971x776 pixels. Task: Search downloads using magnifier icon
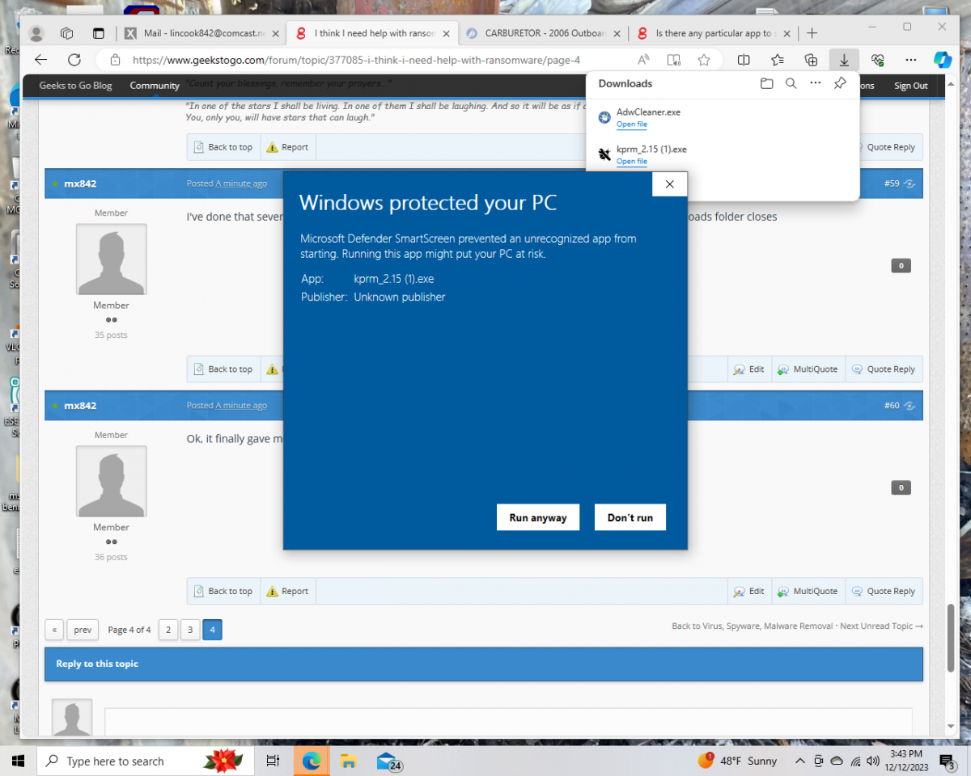point(791,83)
